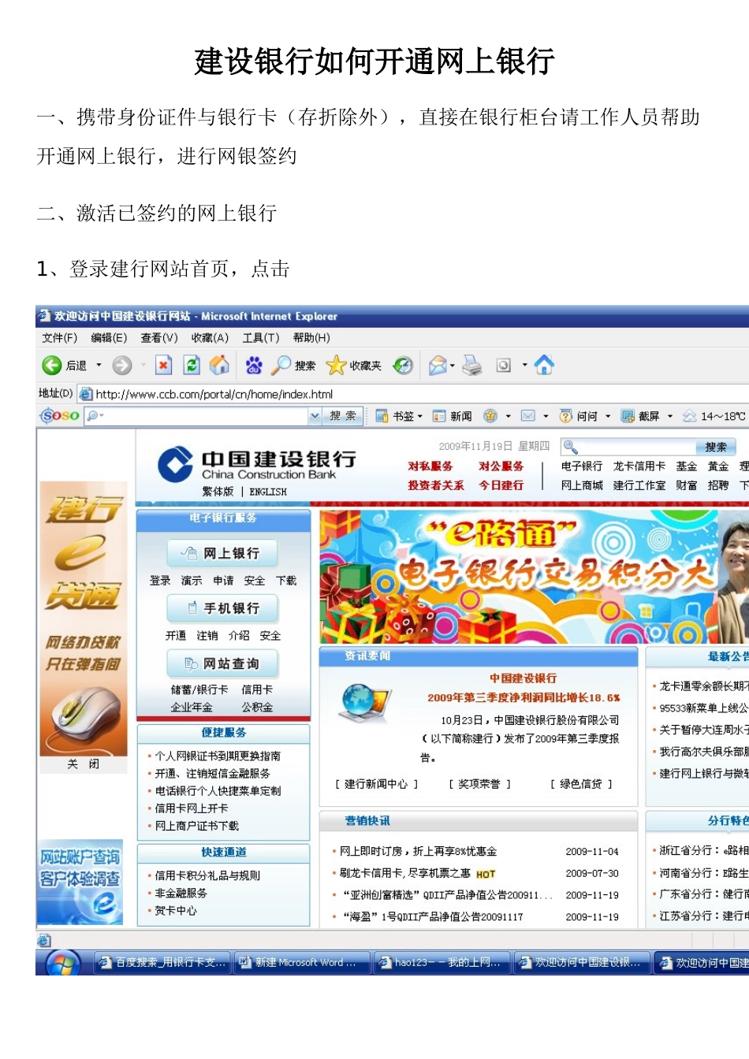Click SOSO 搜索 search button

pos(343,416)
